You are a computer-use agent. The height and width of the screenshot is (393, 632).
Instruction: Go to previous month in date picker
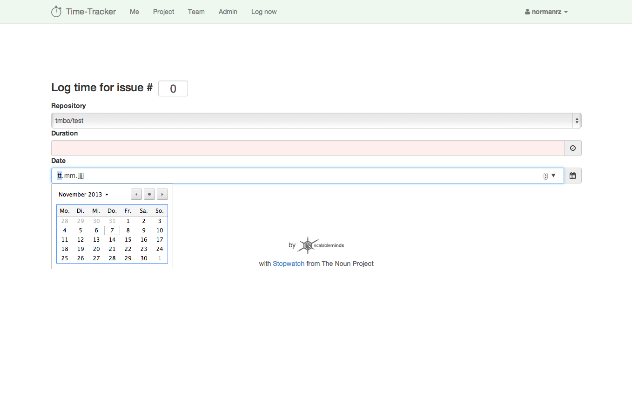136,194
